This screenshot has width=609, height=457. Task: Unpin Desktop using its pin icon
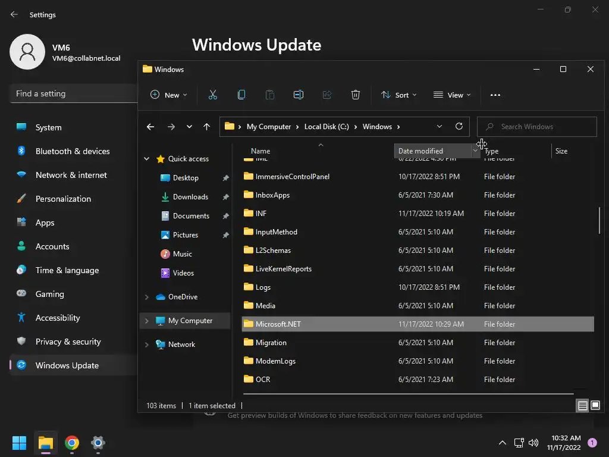pos(225,178)
